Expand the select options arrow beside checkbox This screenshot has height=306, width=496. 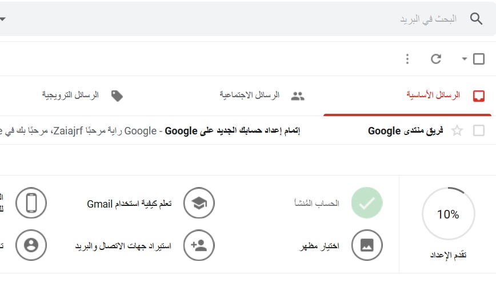(x=465, y=58)
